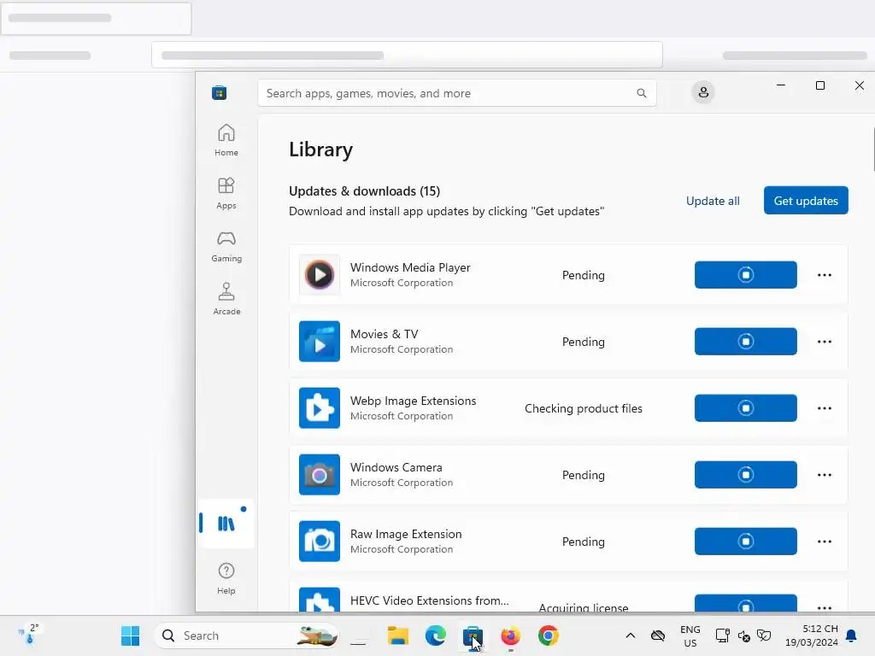Open Microsoft Edge from the taskbar

(435, 635)
